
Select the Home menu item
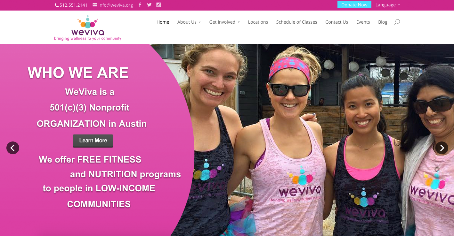[163, 22]
